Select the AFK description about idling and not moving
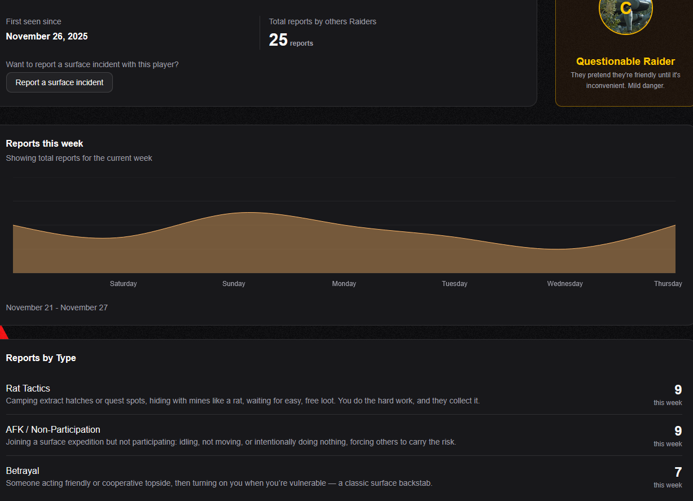The width and height of the screenshot is (693, 501). pos(231,442)
